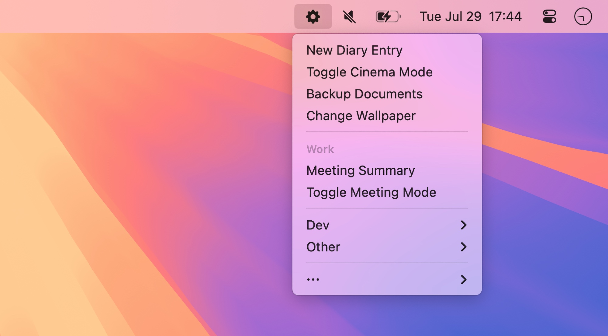Viewport: 608px width, 336px height.
Task: Expand the chevron beside the ellipsis item
Action: (x=463, y=279)
